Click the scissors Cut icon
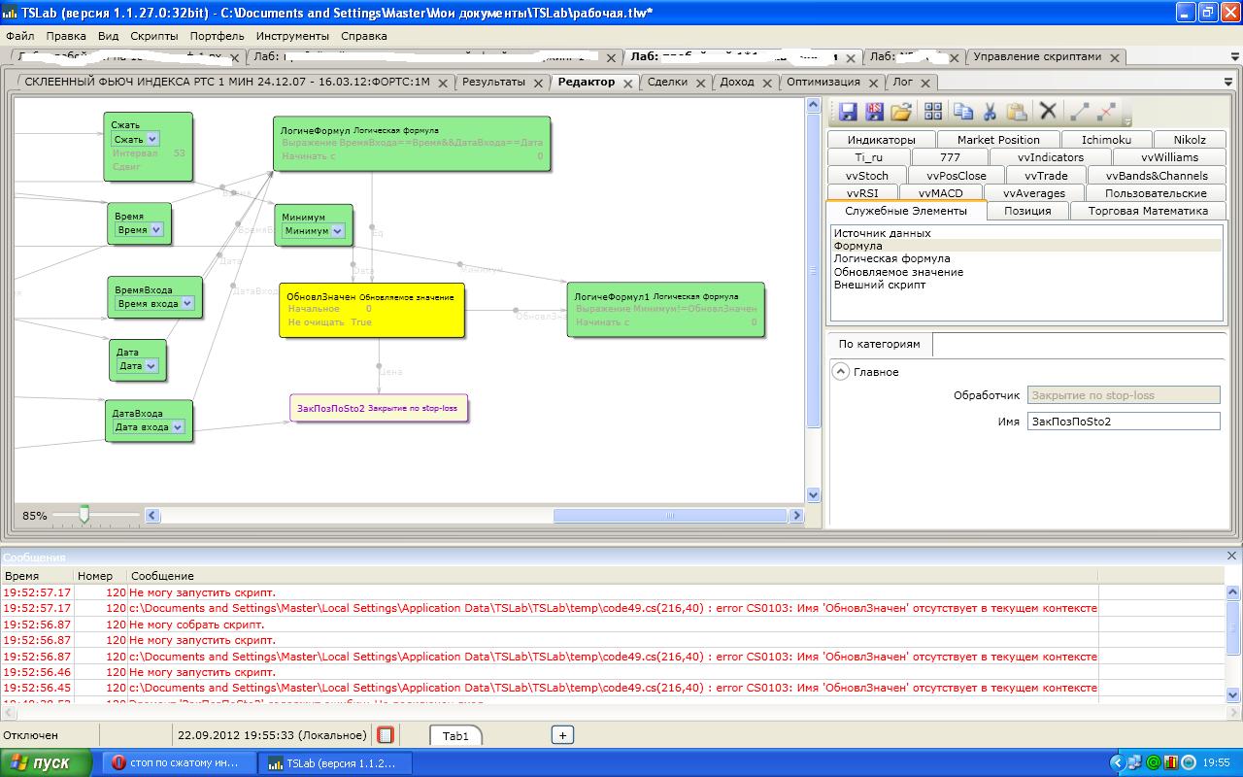 [990, 112]
